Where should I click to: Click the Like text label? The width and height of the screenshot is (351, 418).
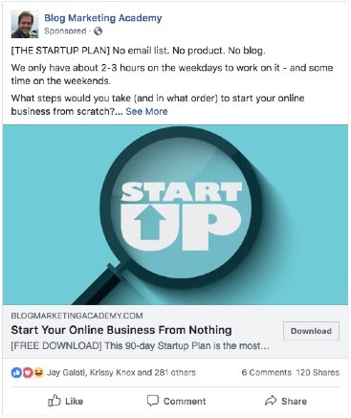74,401
